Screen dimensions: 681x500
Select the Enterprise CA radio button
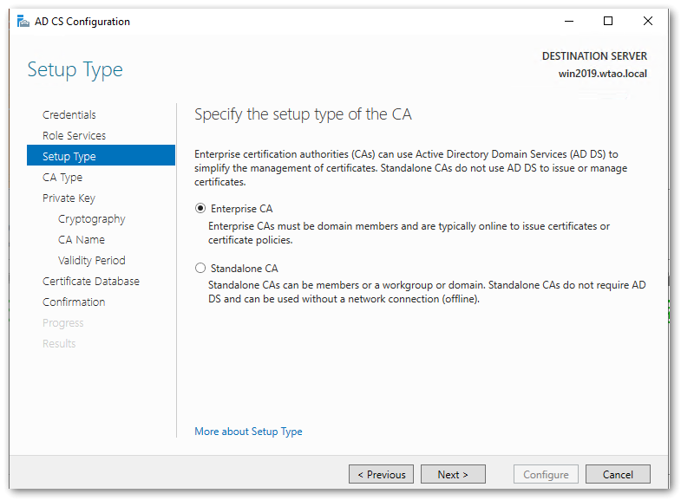tap(201, 208)
